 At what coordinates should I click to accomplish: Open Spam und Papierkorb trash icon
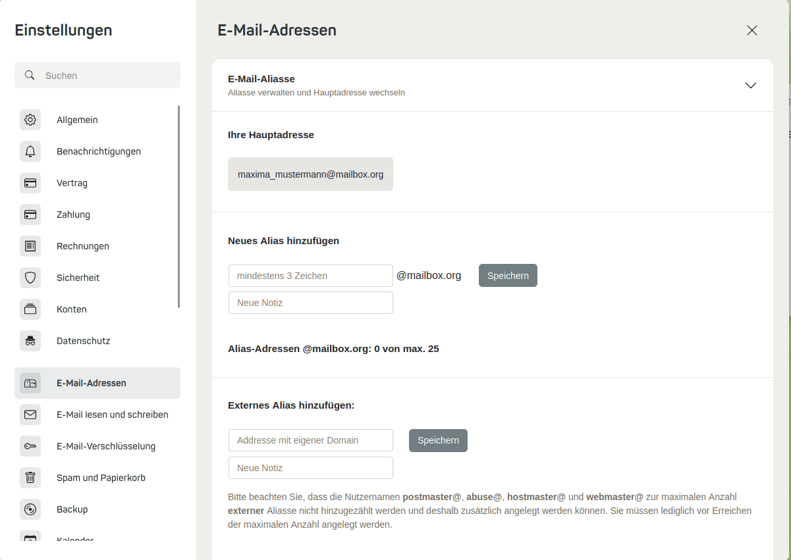[30, 478]
